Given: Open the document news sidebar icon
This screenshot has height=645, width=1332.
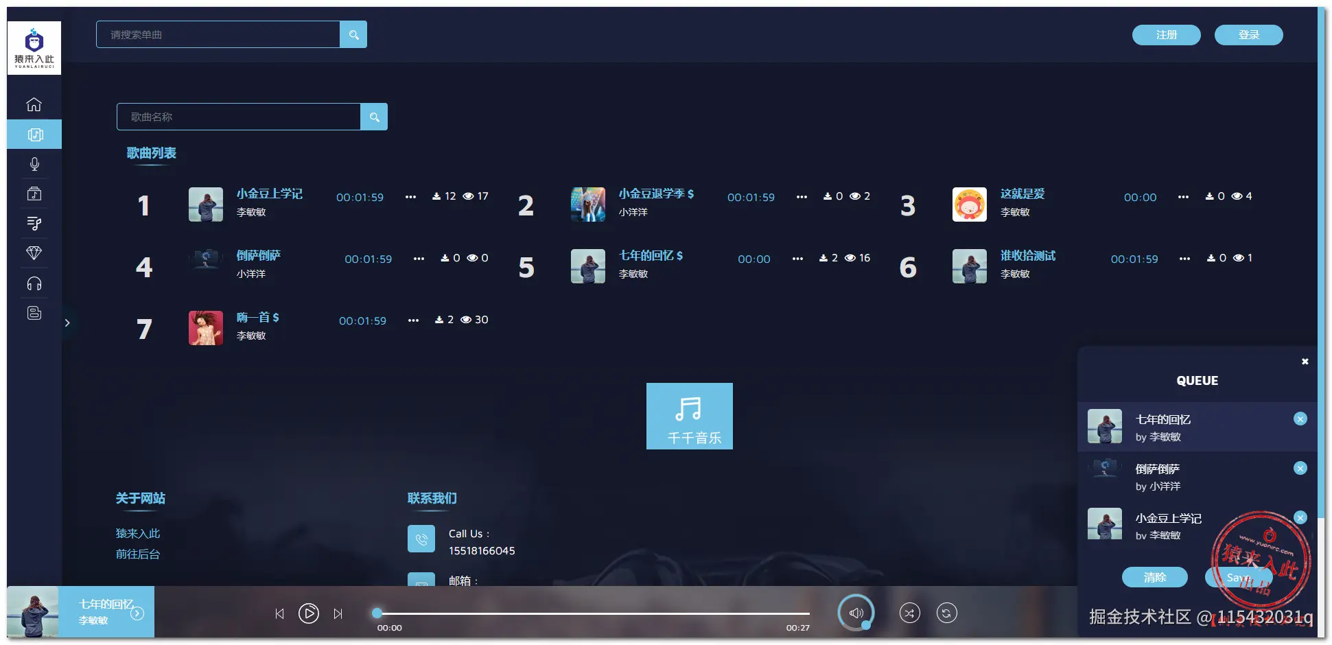Looking at the screenshot, I should coord(34,313).
